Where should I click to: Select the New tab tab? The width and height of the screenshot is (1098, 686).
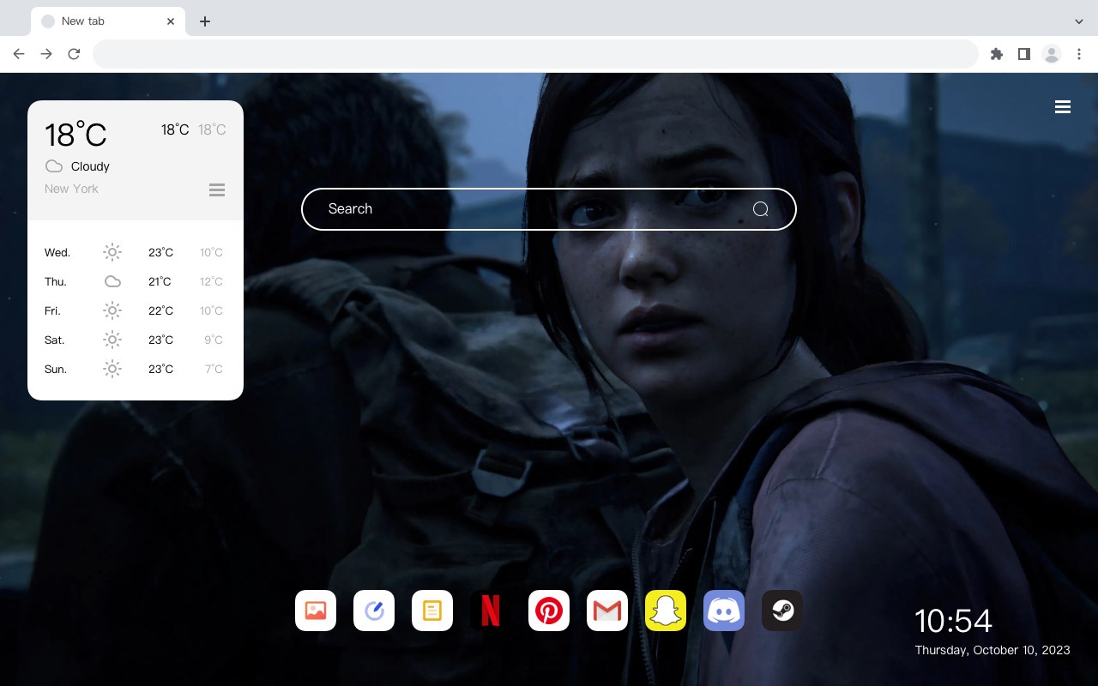107,21
